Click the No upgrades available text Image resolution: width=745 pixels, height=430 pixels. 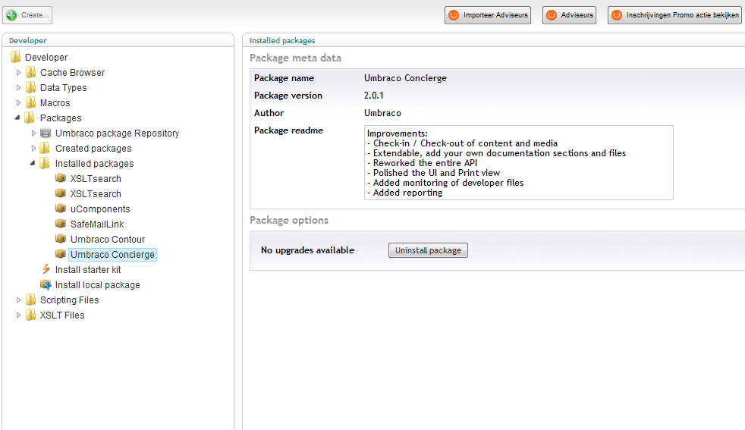[307, 250]
